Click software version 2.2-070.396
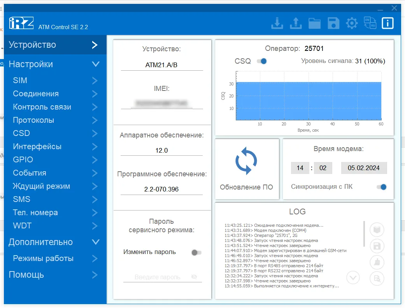 (x=161, y=189)
